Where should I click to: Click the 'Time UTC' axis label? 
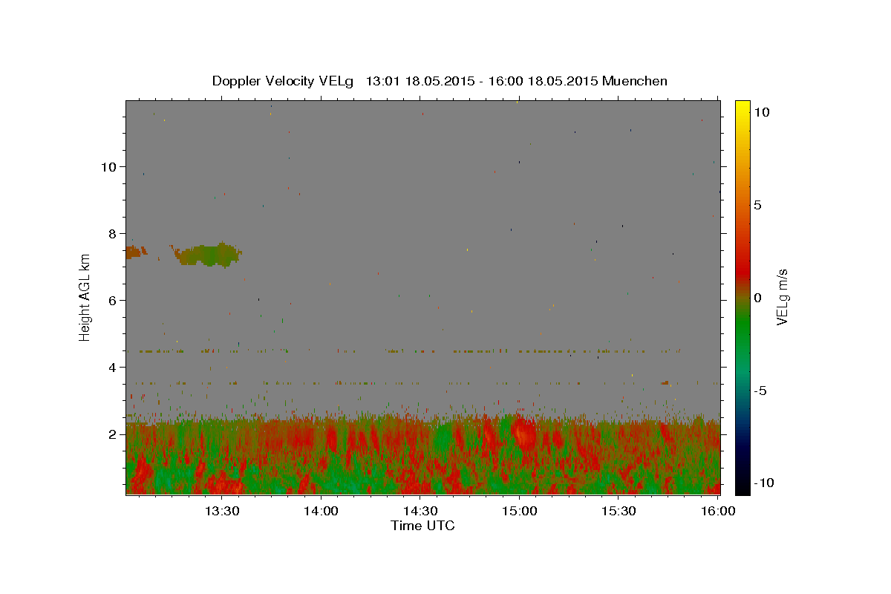click(422, 526)
